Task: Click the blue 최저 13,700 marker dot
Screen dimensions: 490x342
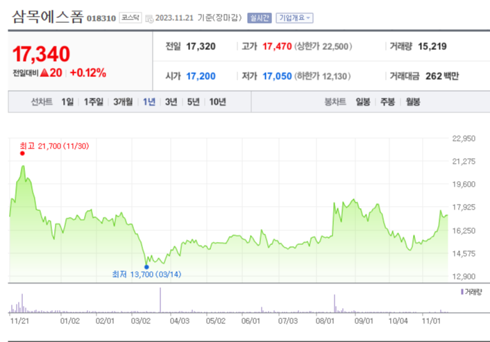Action: coord(146,267)
